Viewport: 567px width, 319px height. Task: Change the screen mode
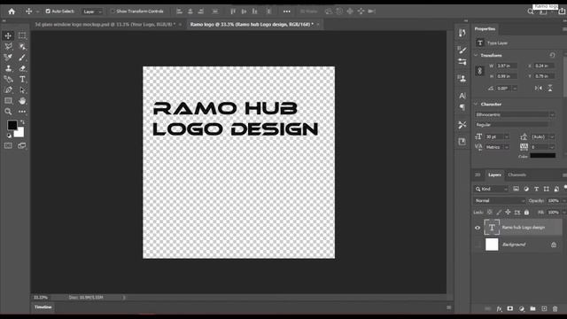point(22,145)
